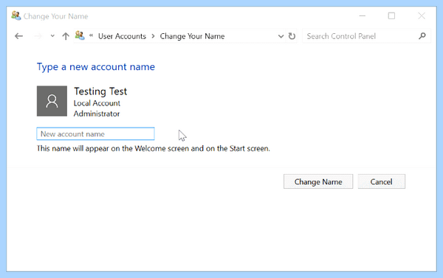
Task: Refresh the Control Panel page
Action: coord(292,36)
